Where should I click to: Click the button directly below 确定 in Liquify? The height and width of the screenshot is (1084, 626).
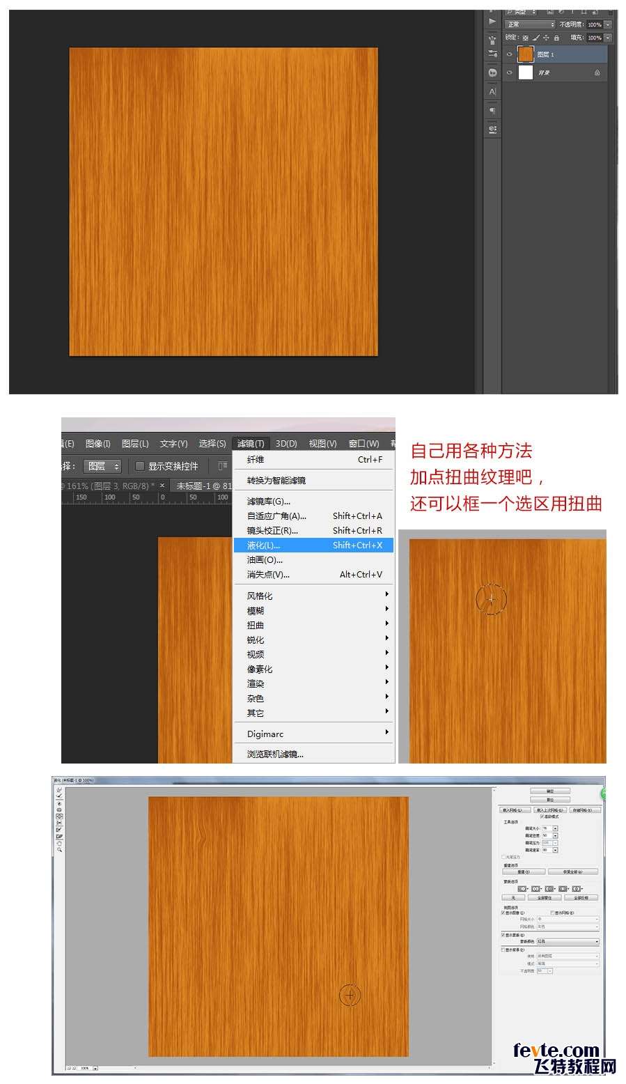point(550,800)
